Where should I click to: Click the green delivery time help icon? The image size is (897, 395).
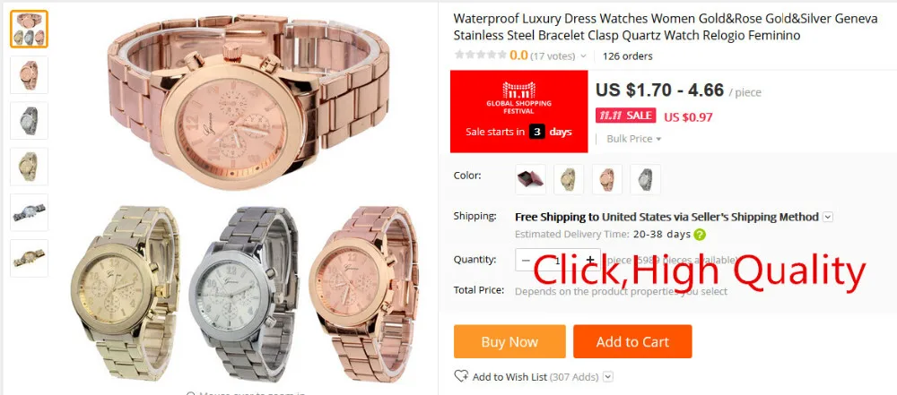pos(699,235)
